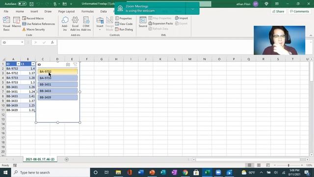Screen dimensions: 314x177
Task: Click cell with value 1.41
Action: coord(28,96)
